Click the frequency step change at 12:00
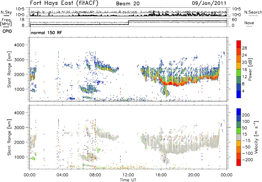Screen dimensions: 262x182 click(x=128, y=23)
